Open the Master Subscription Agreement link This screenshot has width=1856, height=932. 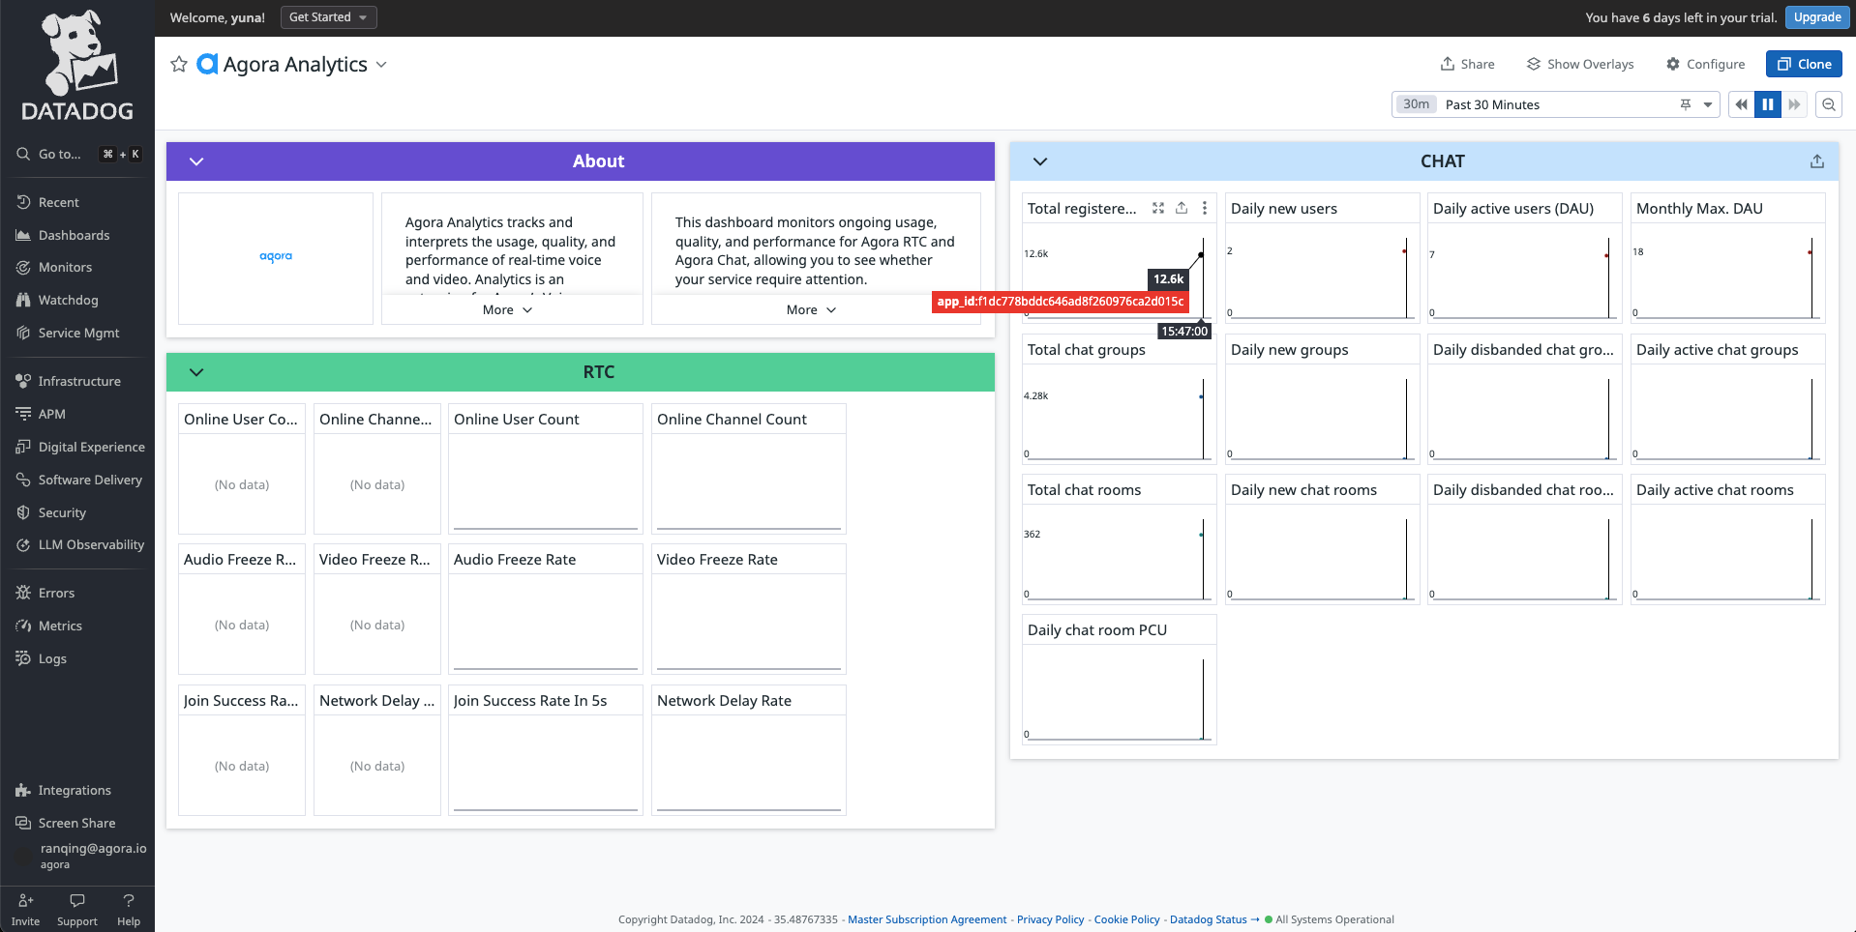click(x=927, y=919)
